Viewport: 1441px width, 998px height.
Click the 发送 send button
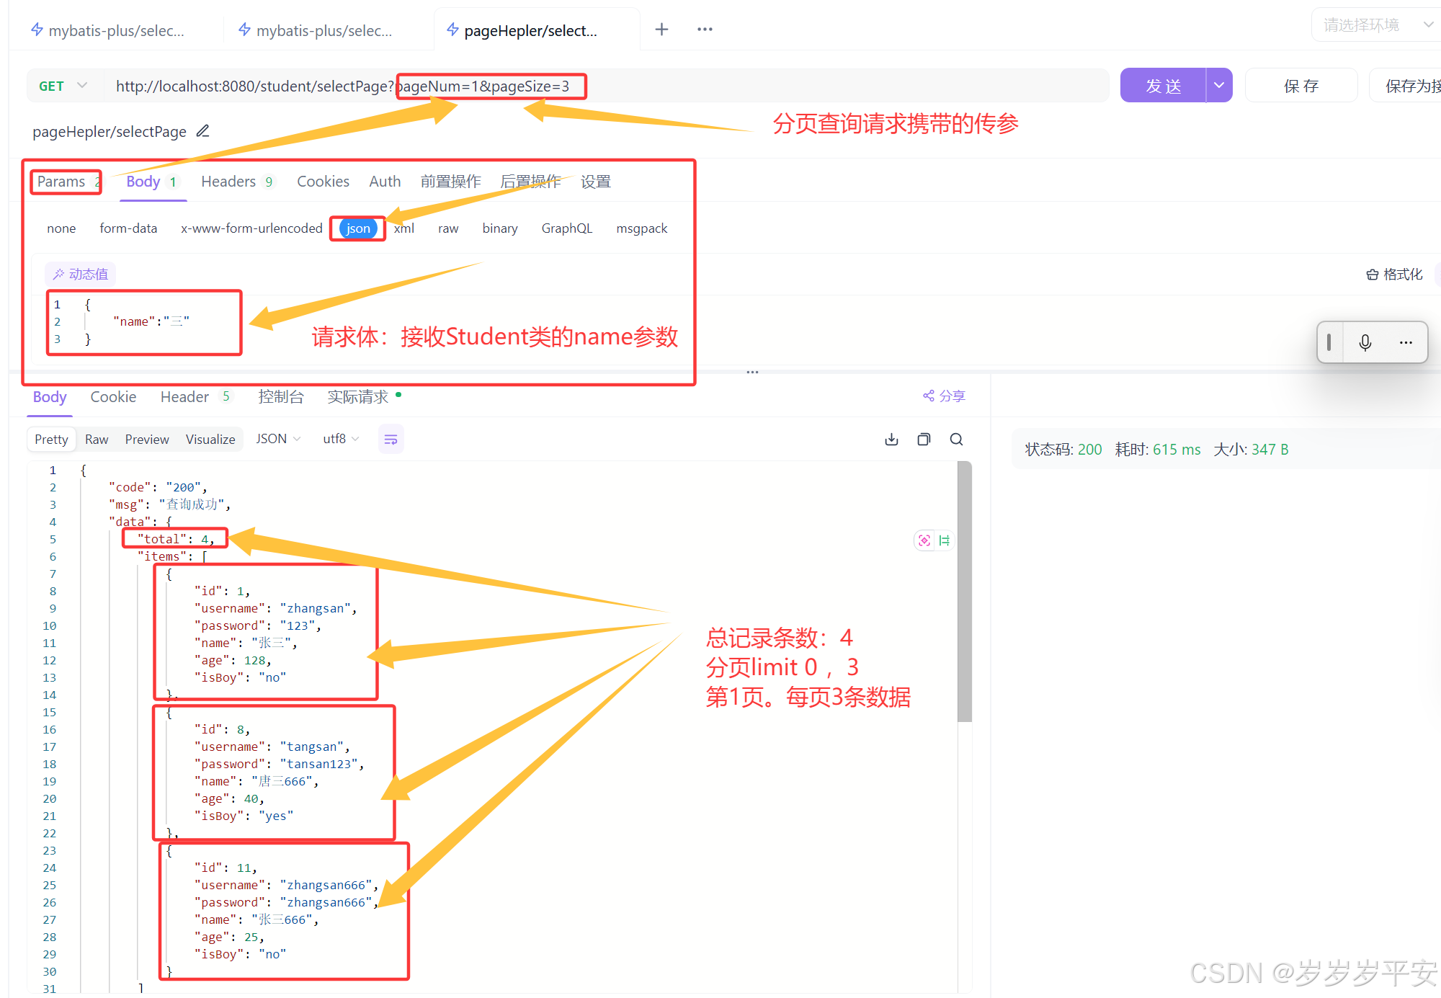coord(1164,85)
